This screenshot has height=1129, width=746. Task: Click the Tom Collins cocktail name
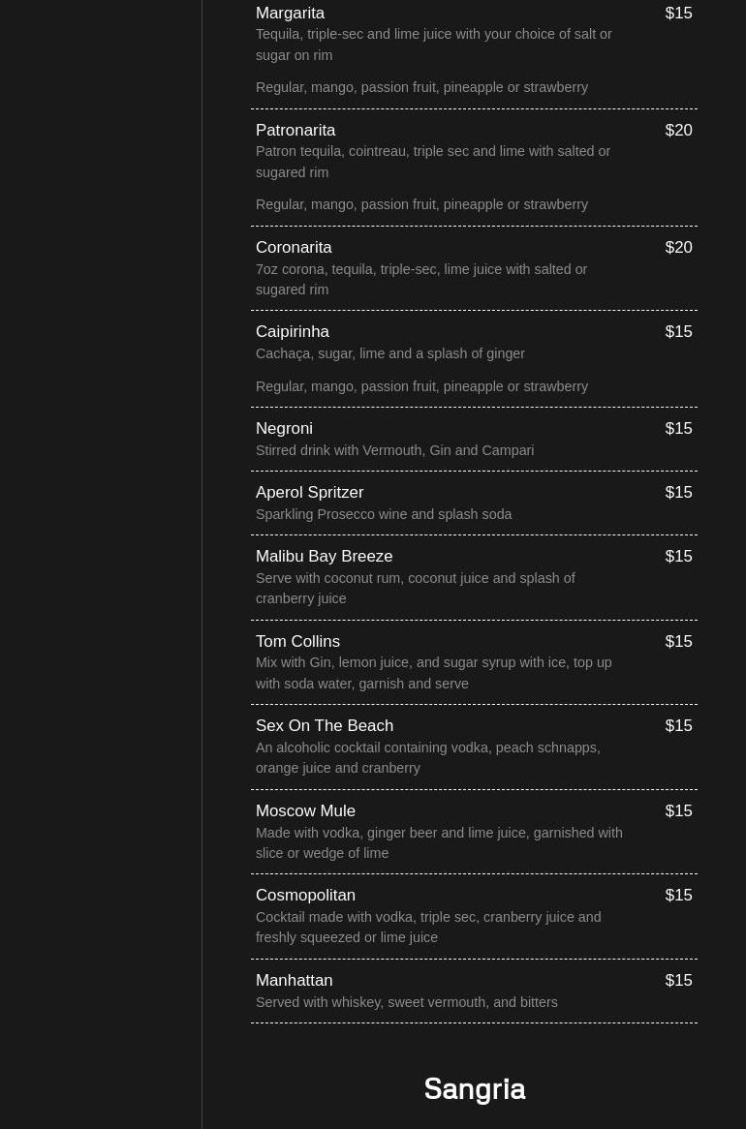click(x=297, y=642)
